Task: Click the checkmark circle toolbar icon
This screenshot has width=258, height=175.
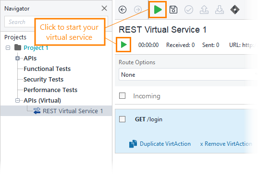Action: point(188,10)
